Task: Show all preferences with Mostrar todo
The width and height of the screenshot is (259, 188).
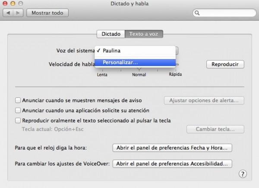Action: point(47,13)
